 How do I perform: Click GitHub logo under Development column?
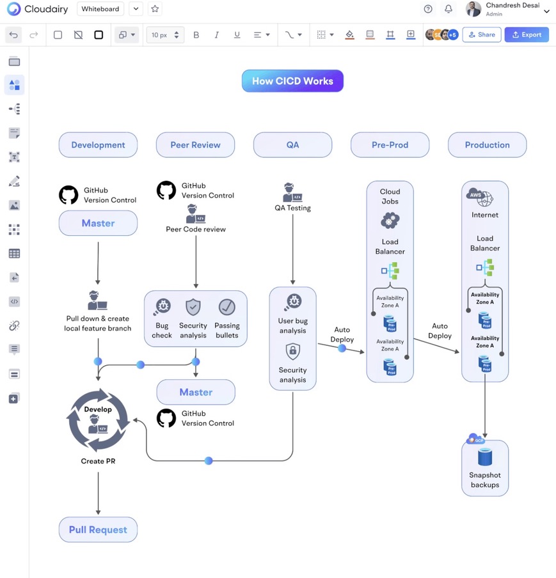[68, 194]
